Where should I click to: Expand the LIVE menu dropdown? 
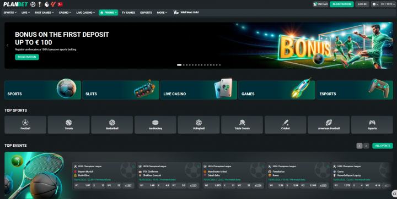(x=25, y=13)
